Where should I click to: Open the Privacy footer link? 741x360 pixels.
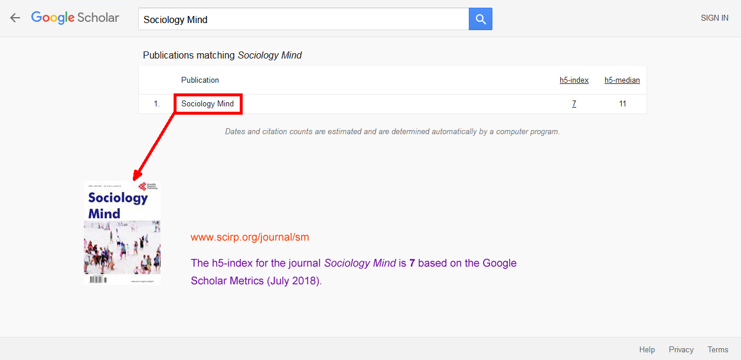pyautogui.click(x=681, y=349)
